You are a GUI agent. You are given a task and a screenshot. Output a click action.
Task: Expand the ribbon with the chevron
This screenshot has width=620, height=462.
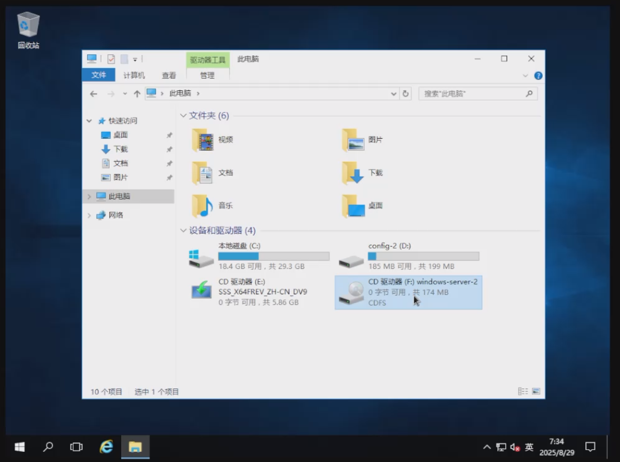pyautogui.click(x=525, y=76)
